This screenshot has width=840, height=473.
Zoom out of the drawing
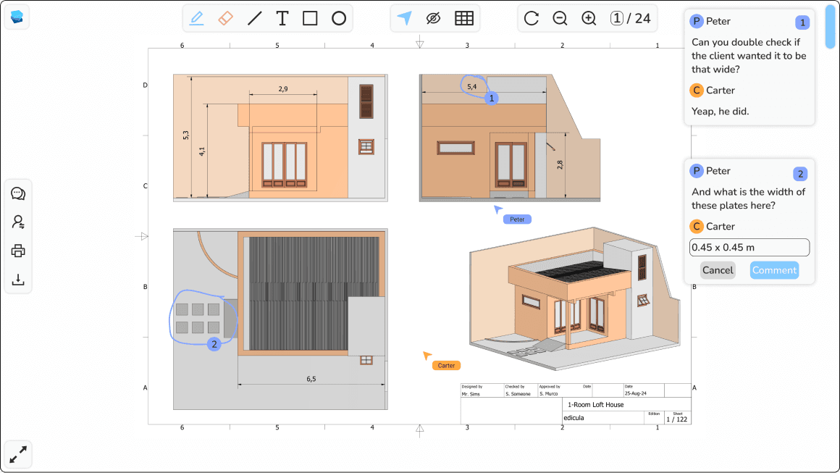pyautogui.click(x=560, y=18)
